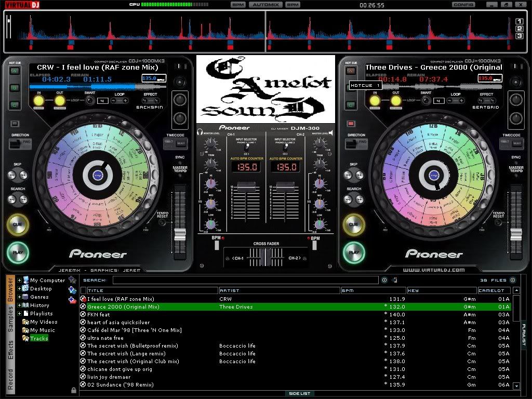
Task: Activate hot cue C on left deck
Action: (x=15, y=105)
